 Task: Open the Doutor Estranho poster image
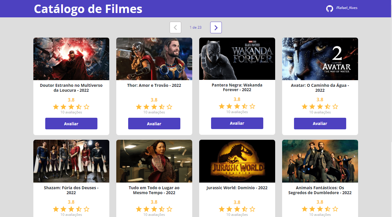click(x=71, y=59)
